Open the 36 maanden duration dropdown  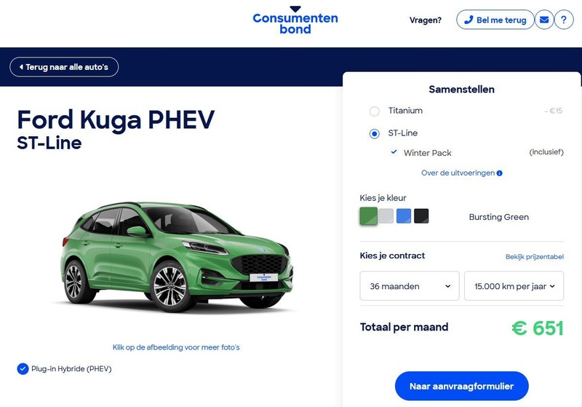tap(410, 286)
